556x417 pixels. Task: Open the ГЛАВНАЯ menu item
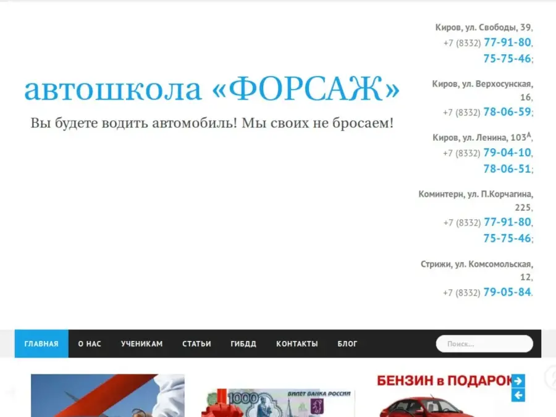[41, 343]
